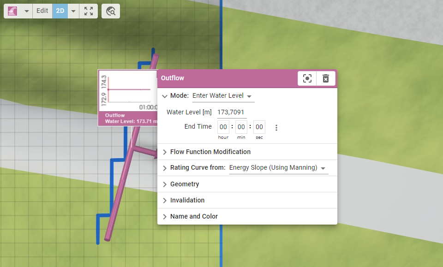The width and height of the screenshot is (443, 267).
Task: Collapse the Mode section chevron
Action: point(165,96)
